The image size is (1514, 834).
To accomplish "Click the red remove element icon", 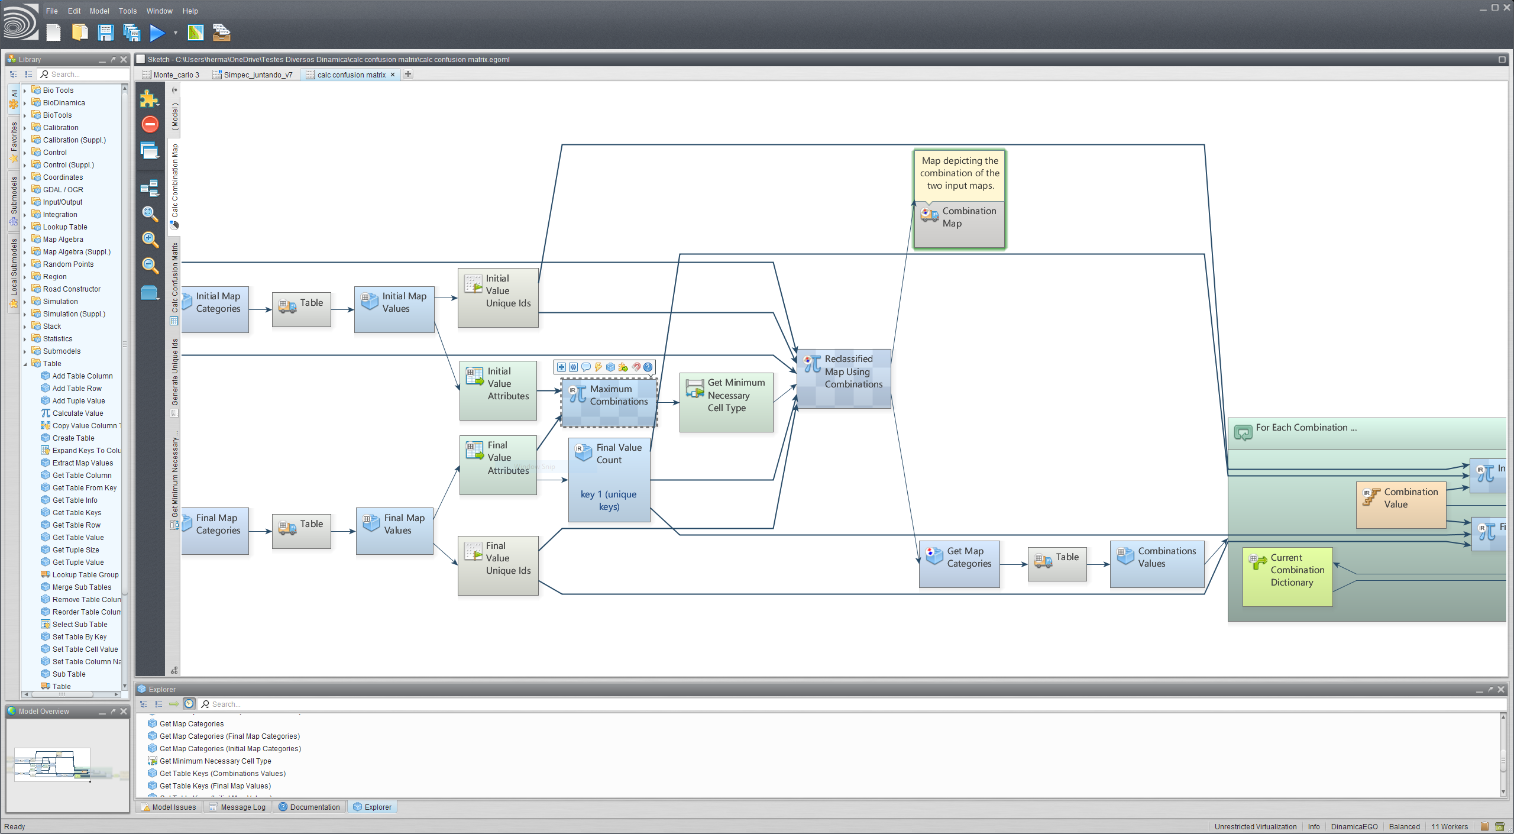I will coord(150,125).
